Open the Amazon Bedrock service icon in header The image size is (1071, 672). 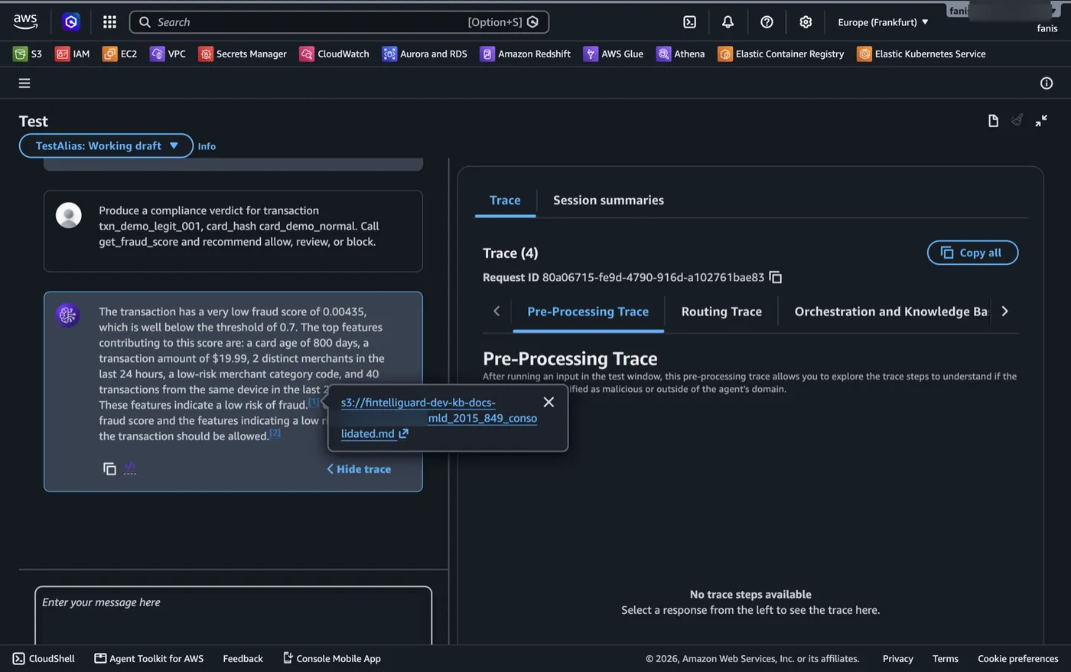(x=71, y=22)
